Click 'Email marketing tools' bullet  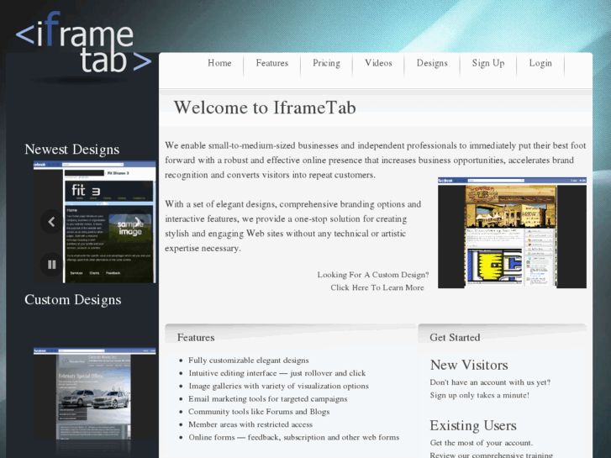(x=268, y=399)
